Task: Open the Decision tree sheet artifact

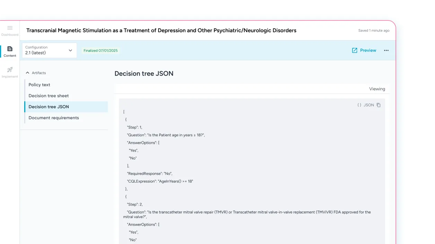Action: click(48, 96)
